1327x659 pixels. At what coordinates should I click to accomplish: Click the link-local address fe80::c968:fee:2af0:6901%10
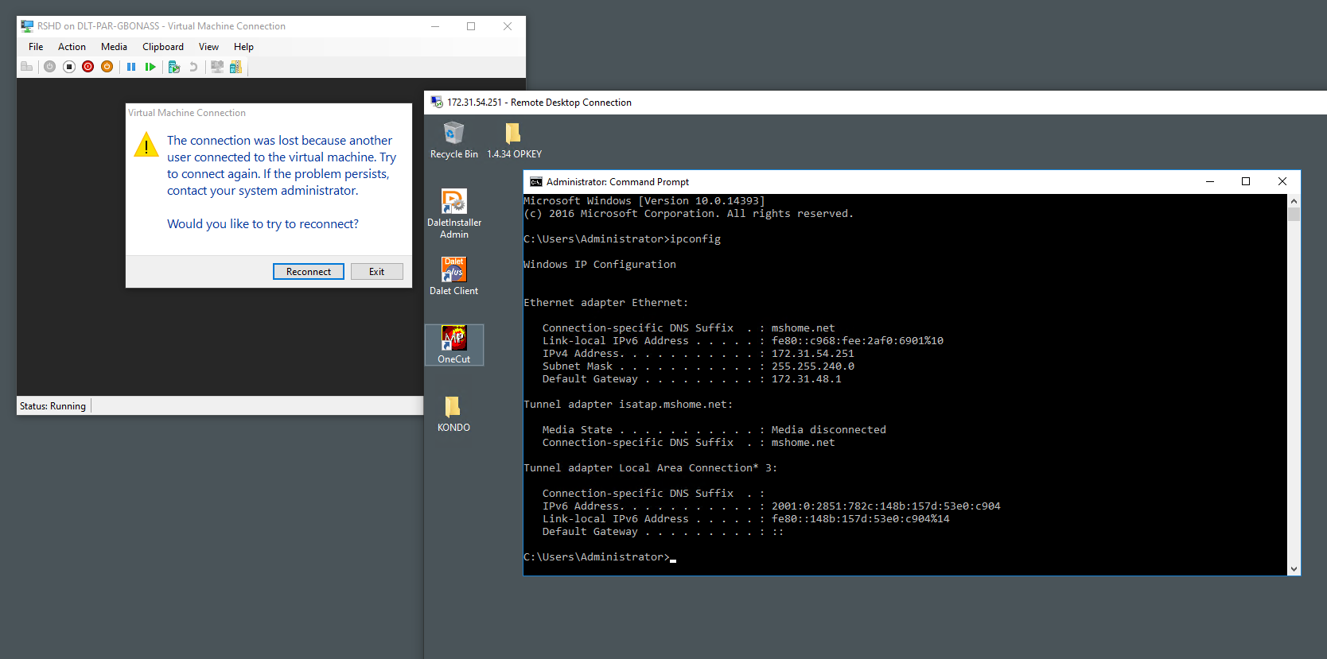tap(857, 341)
